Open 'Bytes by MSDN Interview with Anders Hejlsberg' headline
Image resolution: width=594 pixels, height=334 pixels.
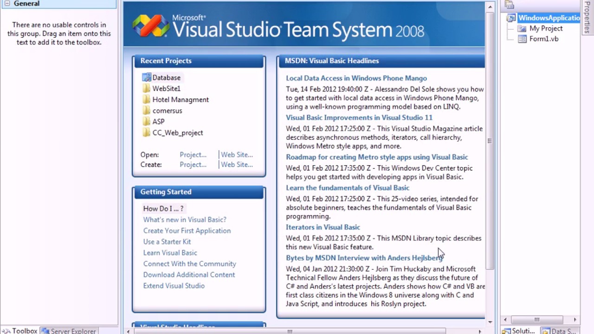364,258
